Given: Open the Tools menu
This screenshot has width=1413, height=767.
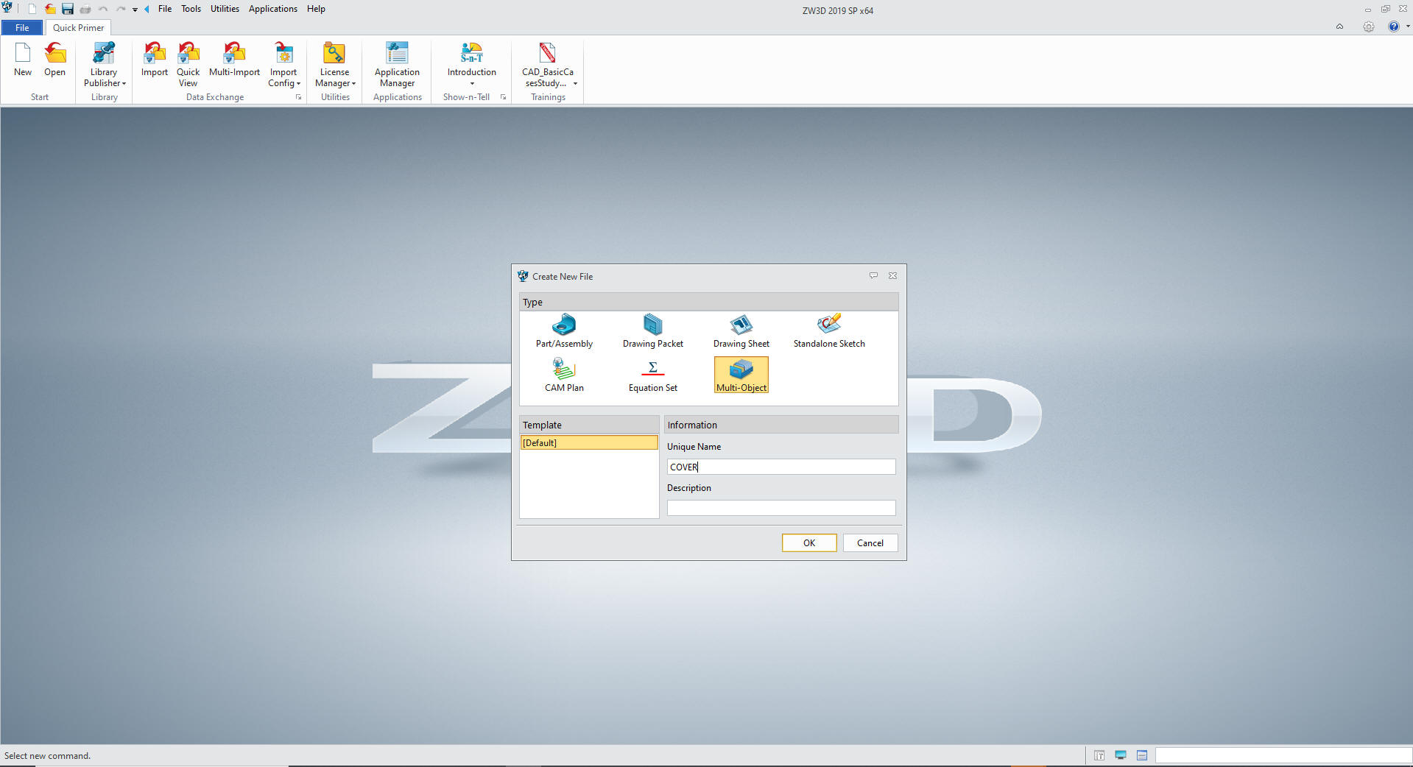Looking at the screenshot, I should [191, 9].
